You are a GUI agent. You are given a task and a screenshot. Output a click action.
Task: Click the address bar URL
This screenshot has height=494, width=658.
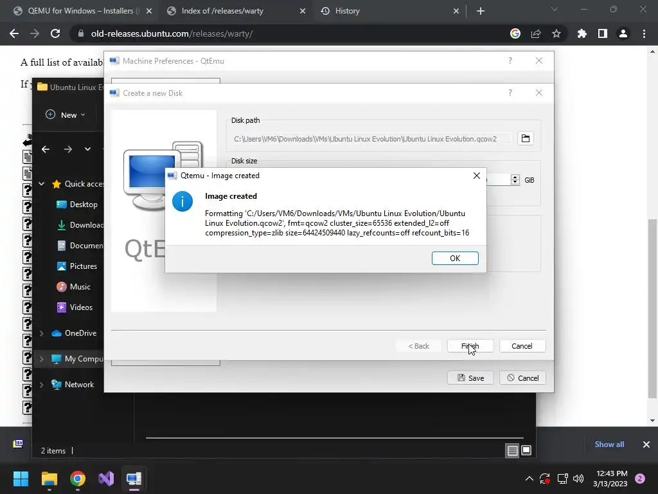coord(172,33)
